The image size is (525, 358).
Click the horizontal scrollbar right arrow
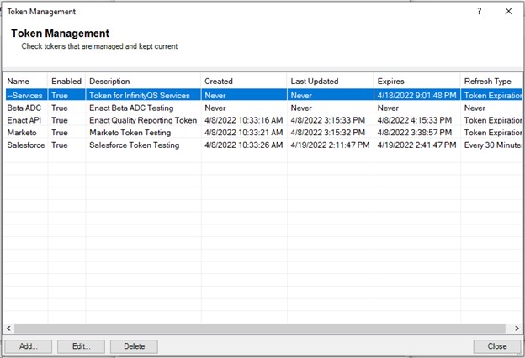point(515,328)
